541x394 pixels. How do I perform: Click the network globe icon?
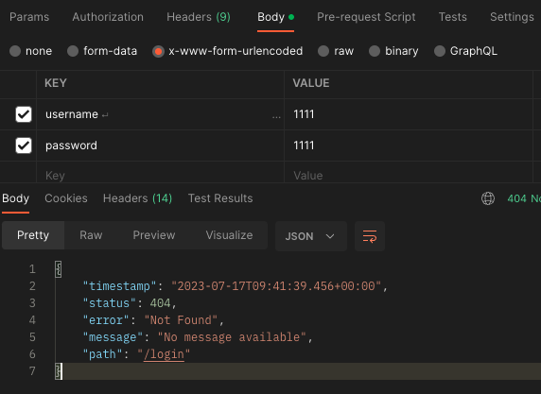pos(488,198)
